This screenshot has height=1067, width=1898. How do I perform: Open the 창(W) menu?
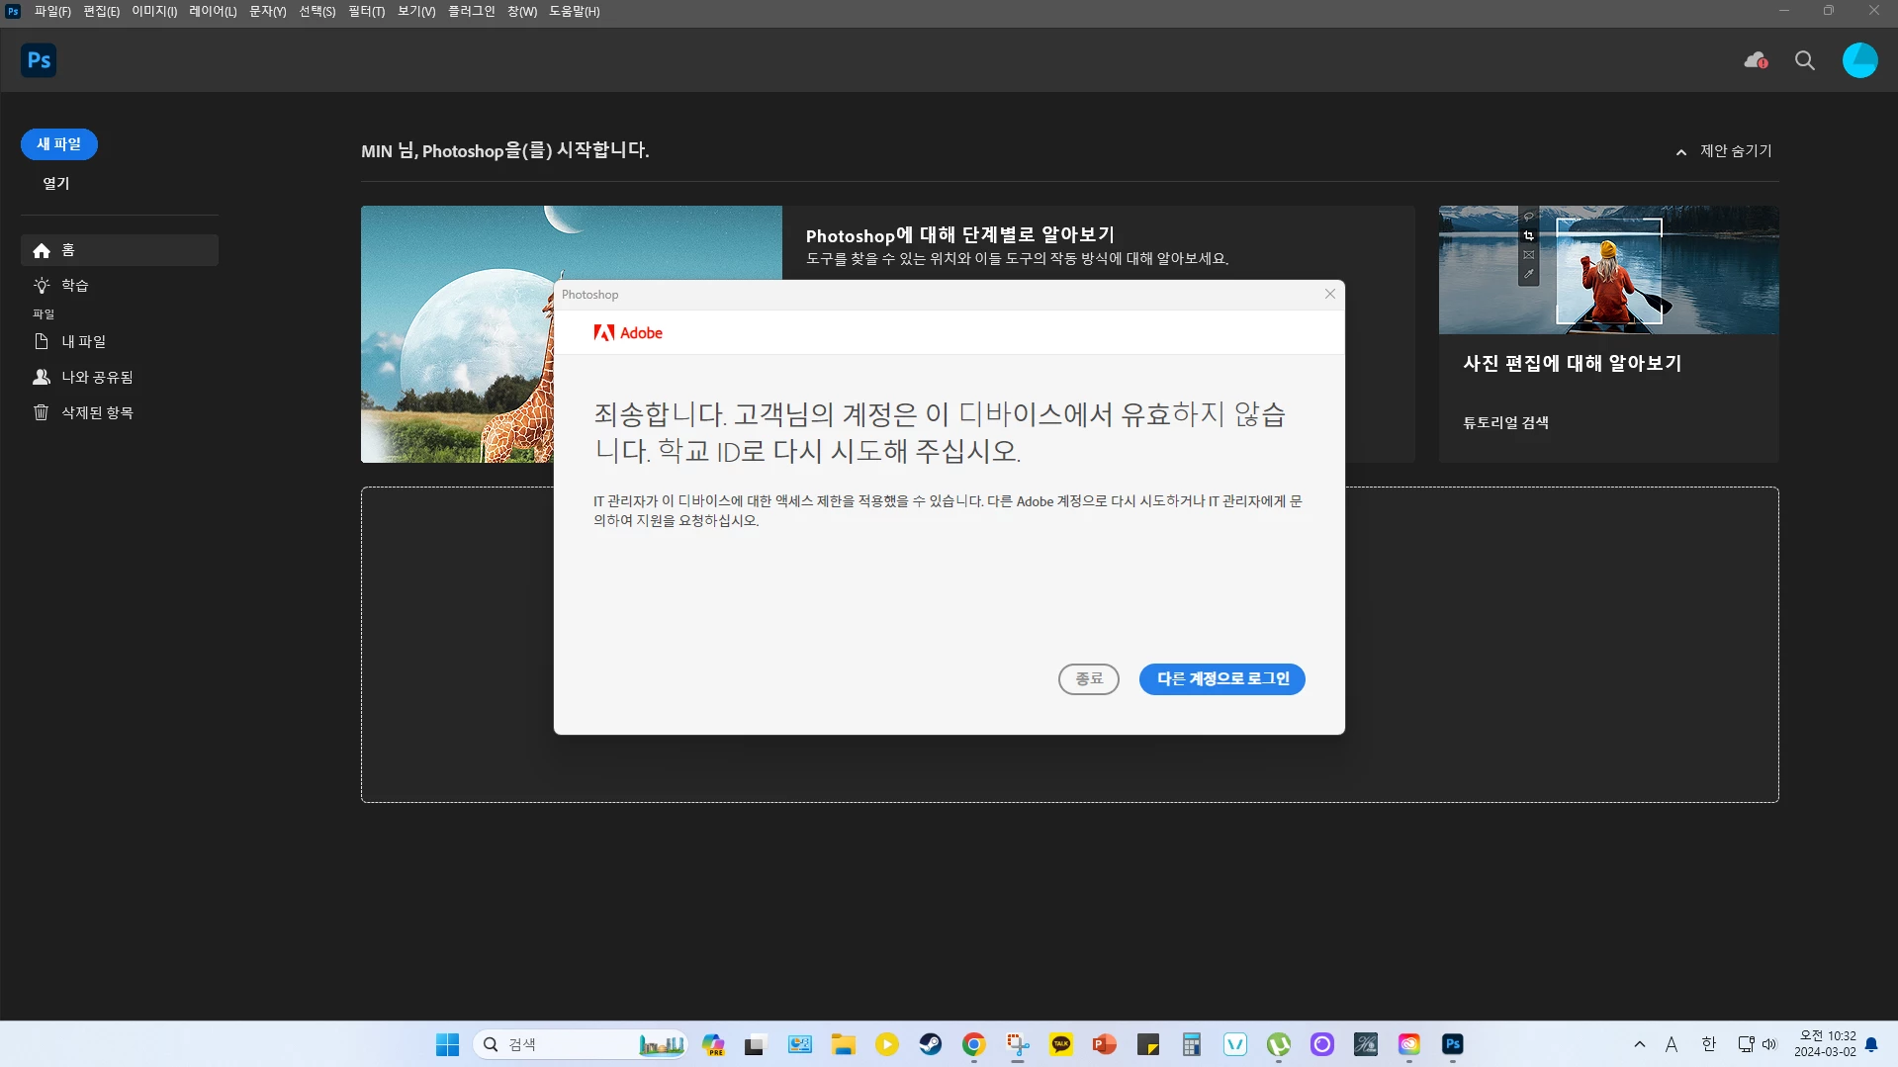point(522,12)
